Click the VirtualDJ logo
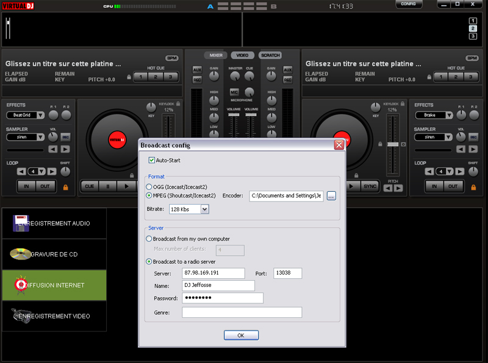The width and height of the screenshot is (488, 363). 18,5
